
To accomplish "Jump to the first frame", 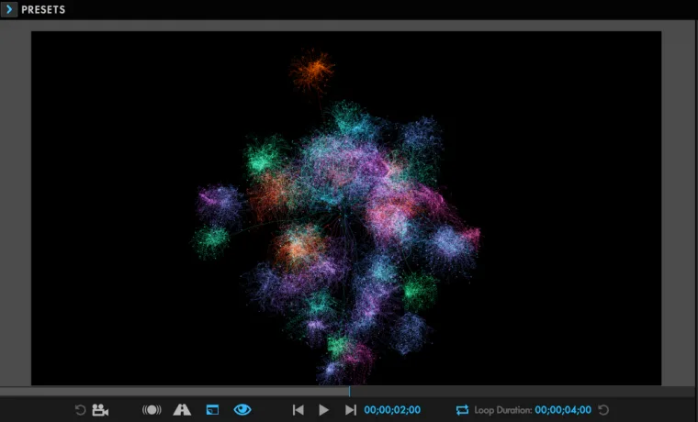I will coord(298,409).
